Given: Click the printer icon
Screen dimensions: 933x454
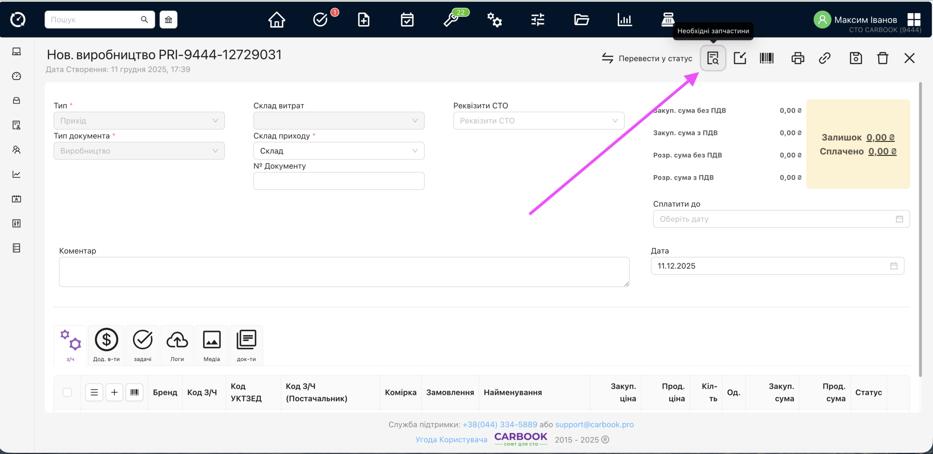Looking at the screenshot, I should pyautogui.click(x=797, y=58).
